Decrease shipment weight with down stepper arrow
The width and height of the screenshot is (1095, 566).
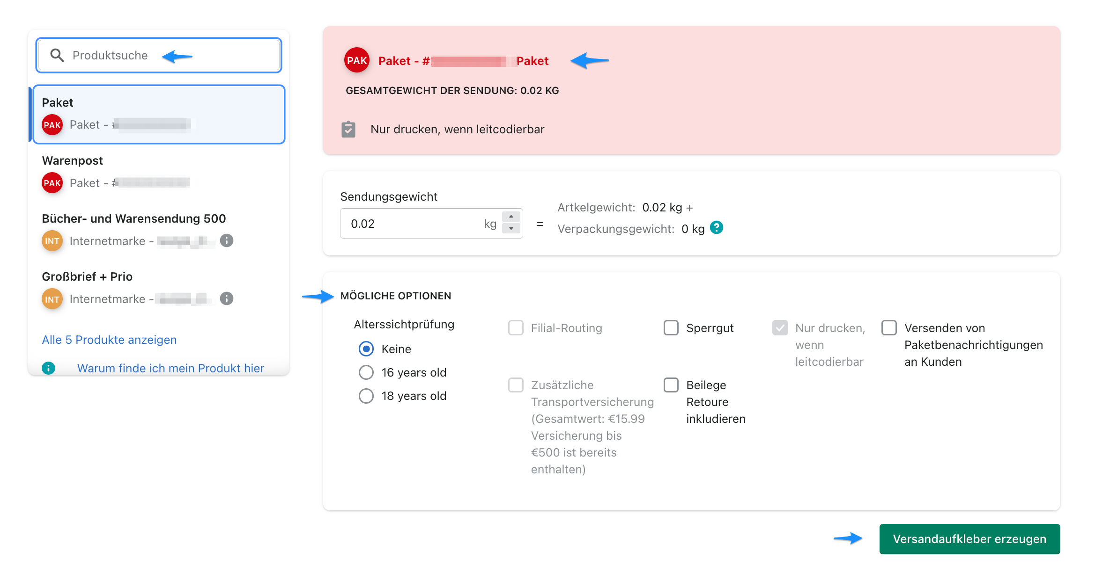(511, 229)
